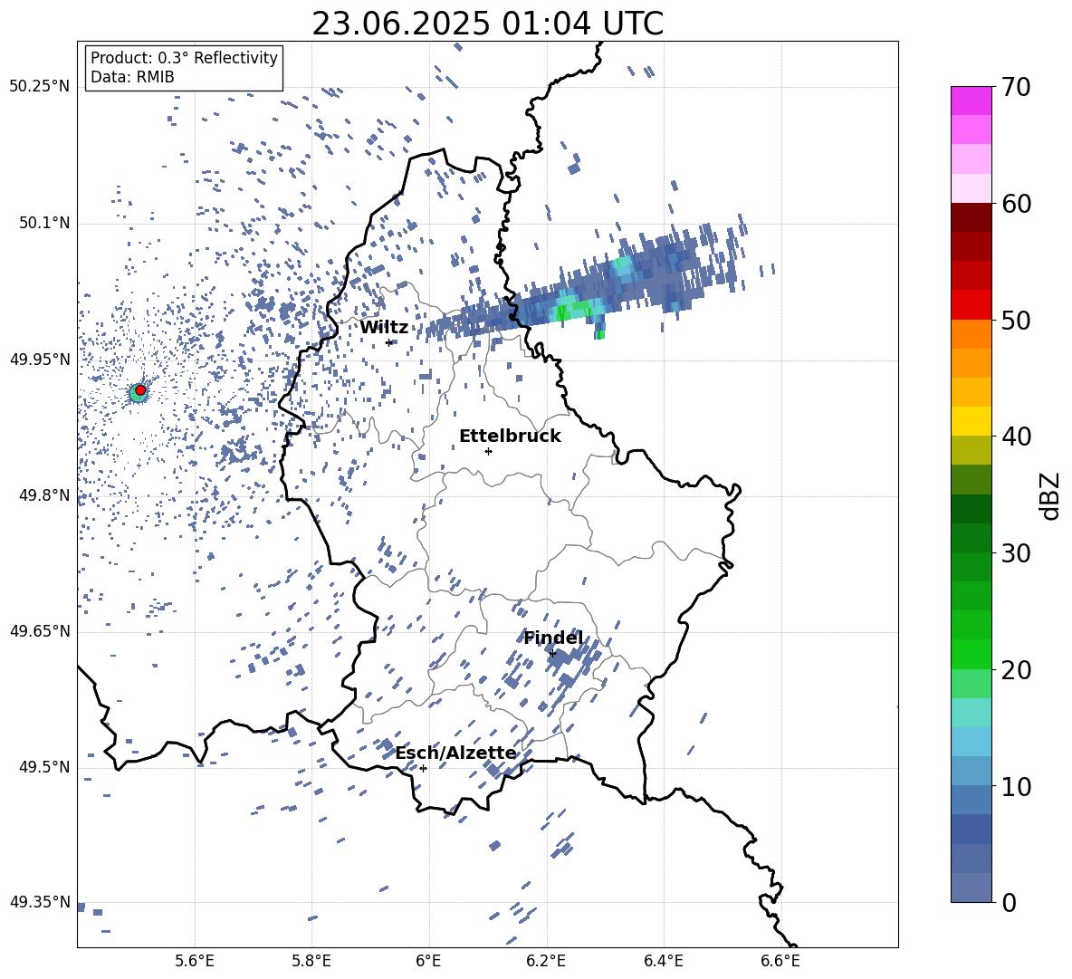Click the title timestamp 23.06.2025 01:04 UTC
This screenshot has height=979, width=1072.
tap(487, 24)
